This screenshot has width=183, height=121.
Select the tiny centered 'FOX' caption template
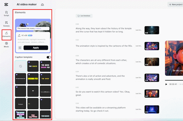33,91
